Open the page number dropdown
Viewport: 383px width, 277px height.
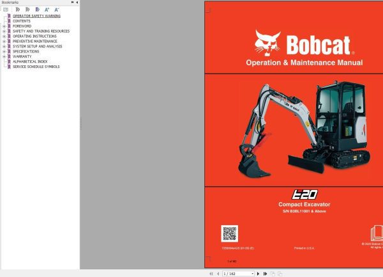click(252, 274)
